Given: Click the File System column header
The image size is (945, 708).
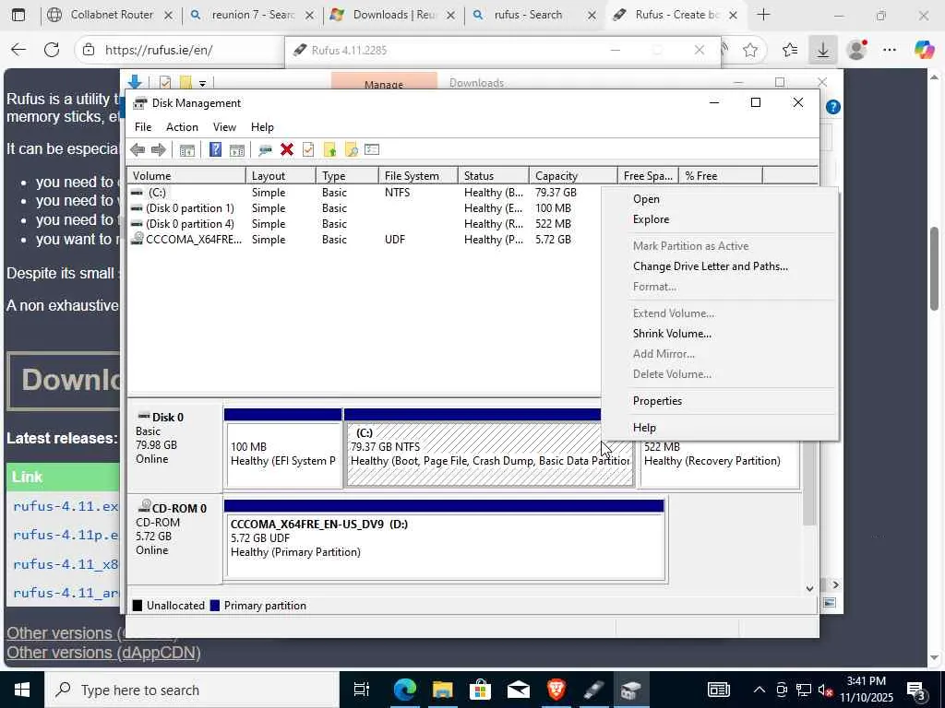Looking at the screenshot, I should (x=418, y=176).
